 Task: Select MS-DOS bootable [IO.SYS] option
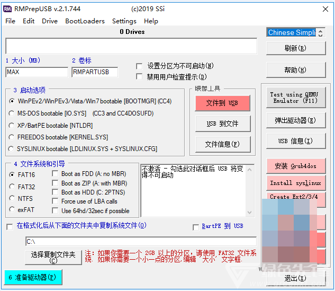pos(11,113)
